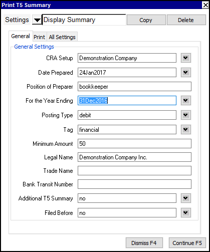Click the empty Trade Name field
This screenshot has width=210, height=252.
pyautogui.click(x=134, y=171)
